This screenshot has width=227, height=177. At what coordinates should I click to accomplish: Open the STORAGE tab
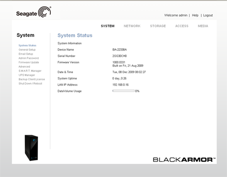[x=158, y=26]
